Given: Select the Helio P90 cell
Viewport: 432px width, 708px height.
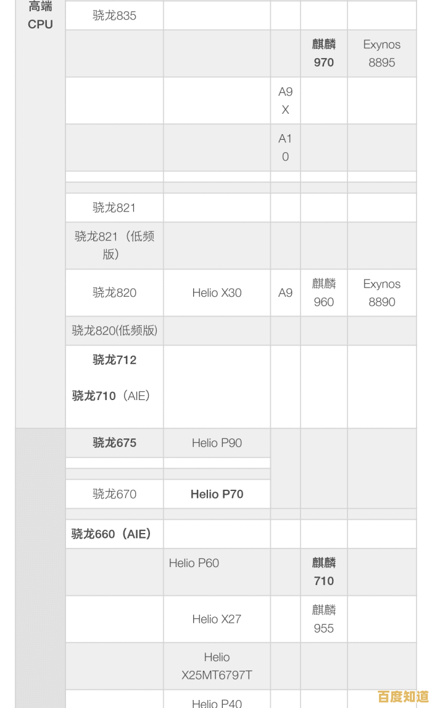Looking at the screenshot, I should [x=217, y=443].
